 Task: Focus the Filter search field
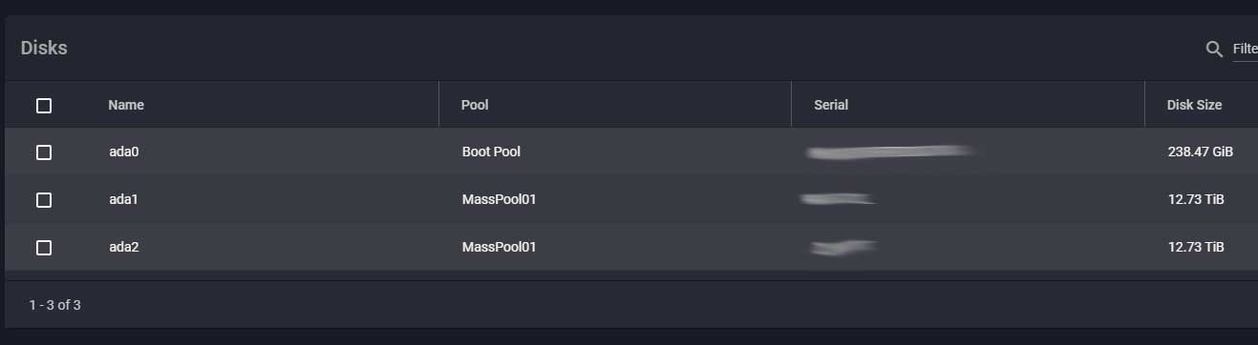point(1246,50)
